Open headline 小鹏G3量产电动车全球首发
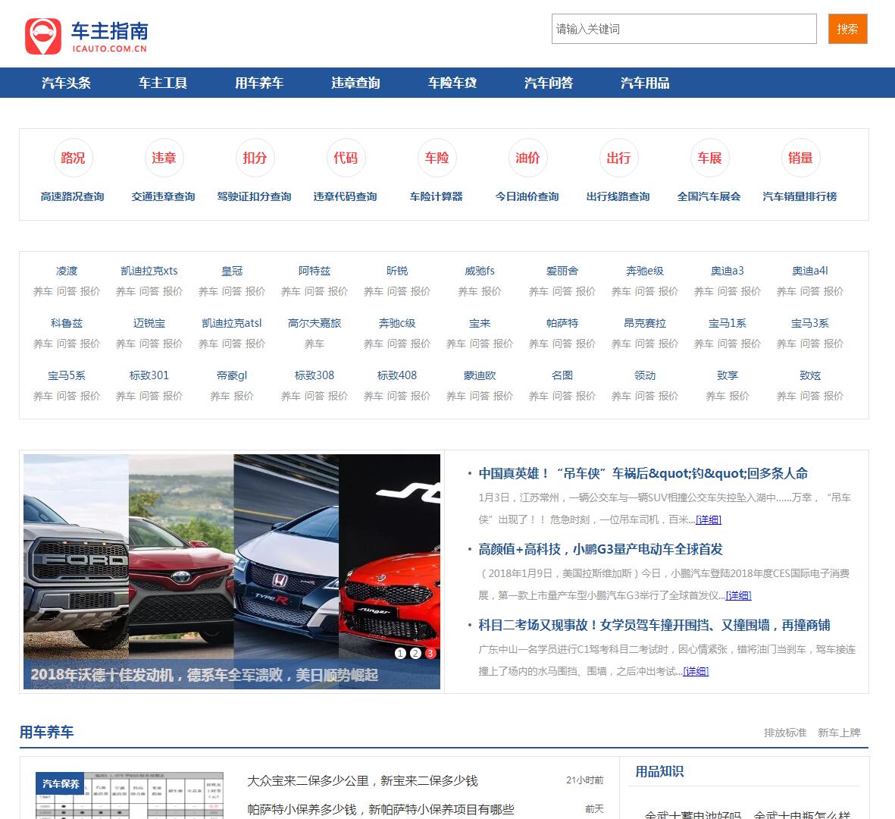The height and width of the screenshot is (819, 895). 600,550
